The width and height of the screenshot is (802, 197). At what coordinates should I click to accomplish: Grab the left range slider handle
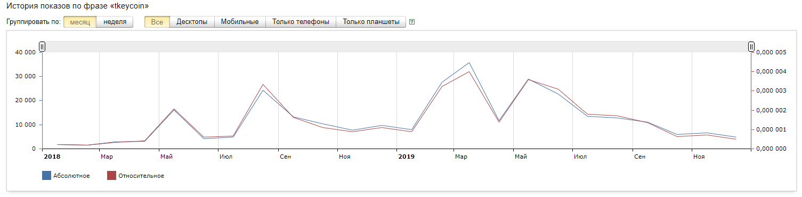[42, 46]
